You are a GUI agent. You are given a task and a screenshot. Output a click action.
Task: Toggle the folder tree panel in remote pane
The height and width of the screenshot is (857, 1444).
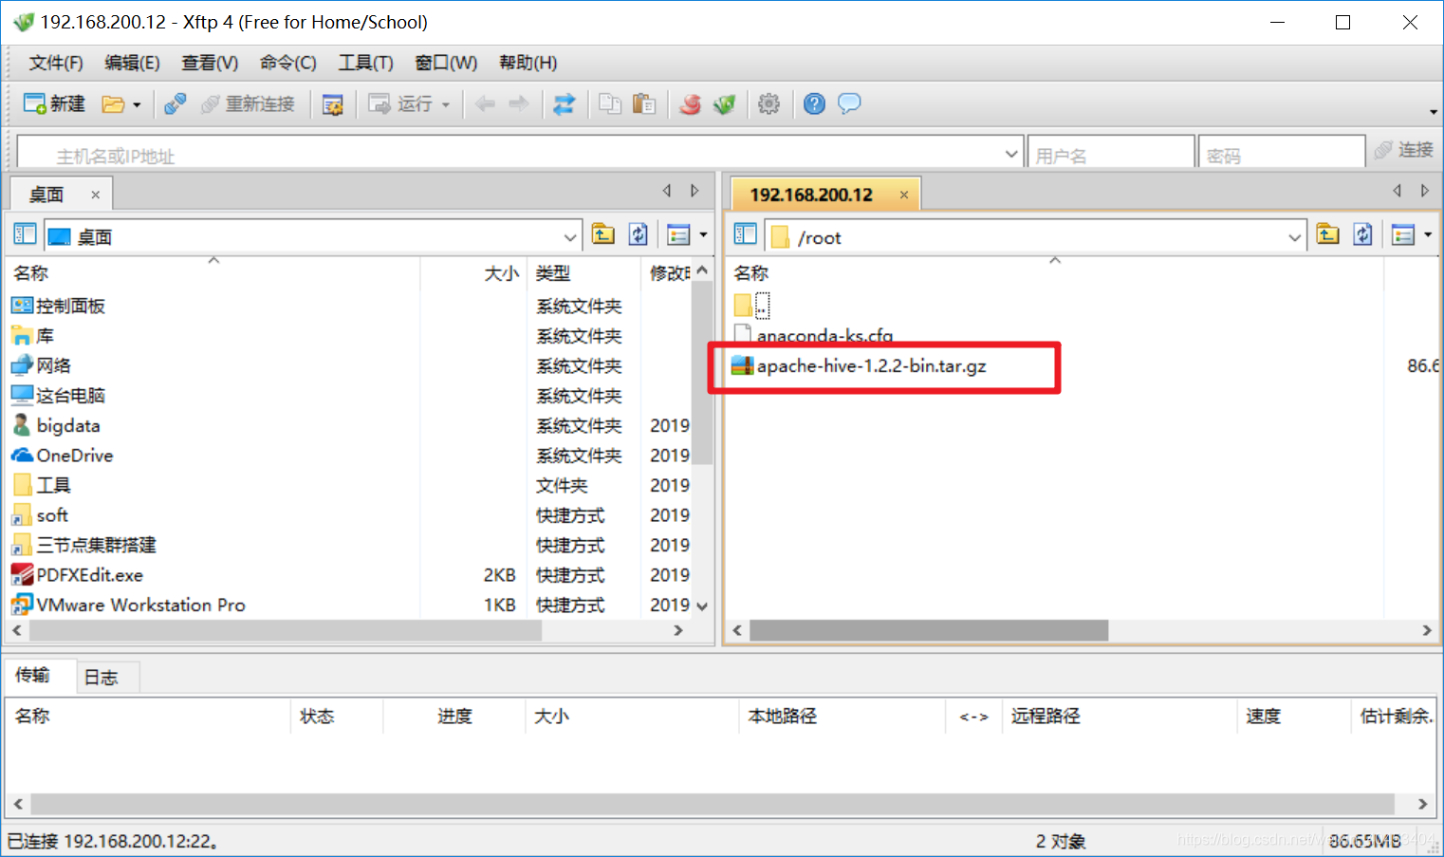746,233
